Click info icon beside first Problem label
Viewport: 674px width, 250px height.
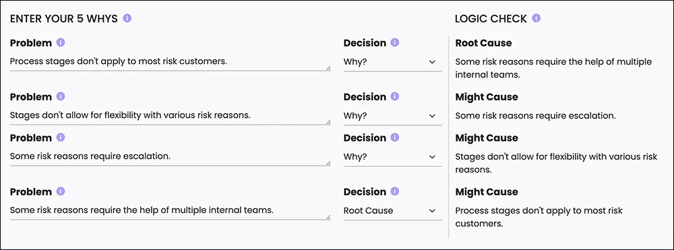pyautogui.click(x=61, y=42)
